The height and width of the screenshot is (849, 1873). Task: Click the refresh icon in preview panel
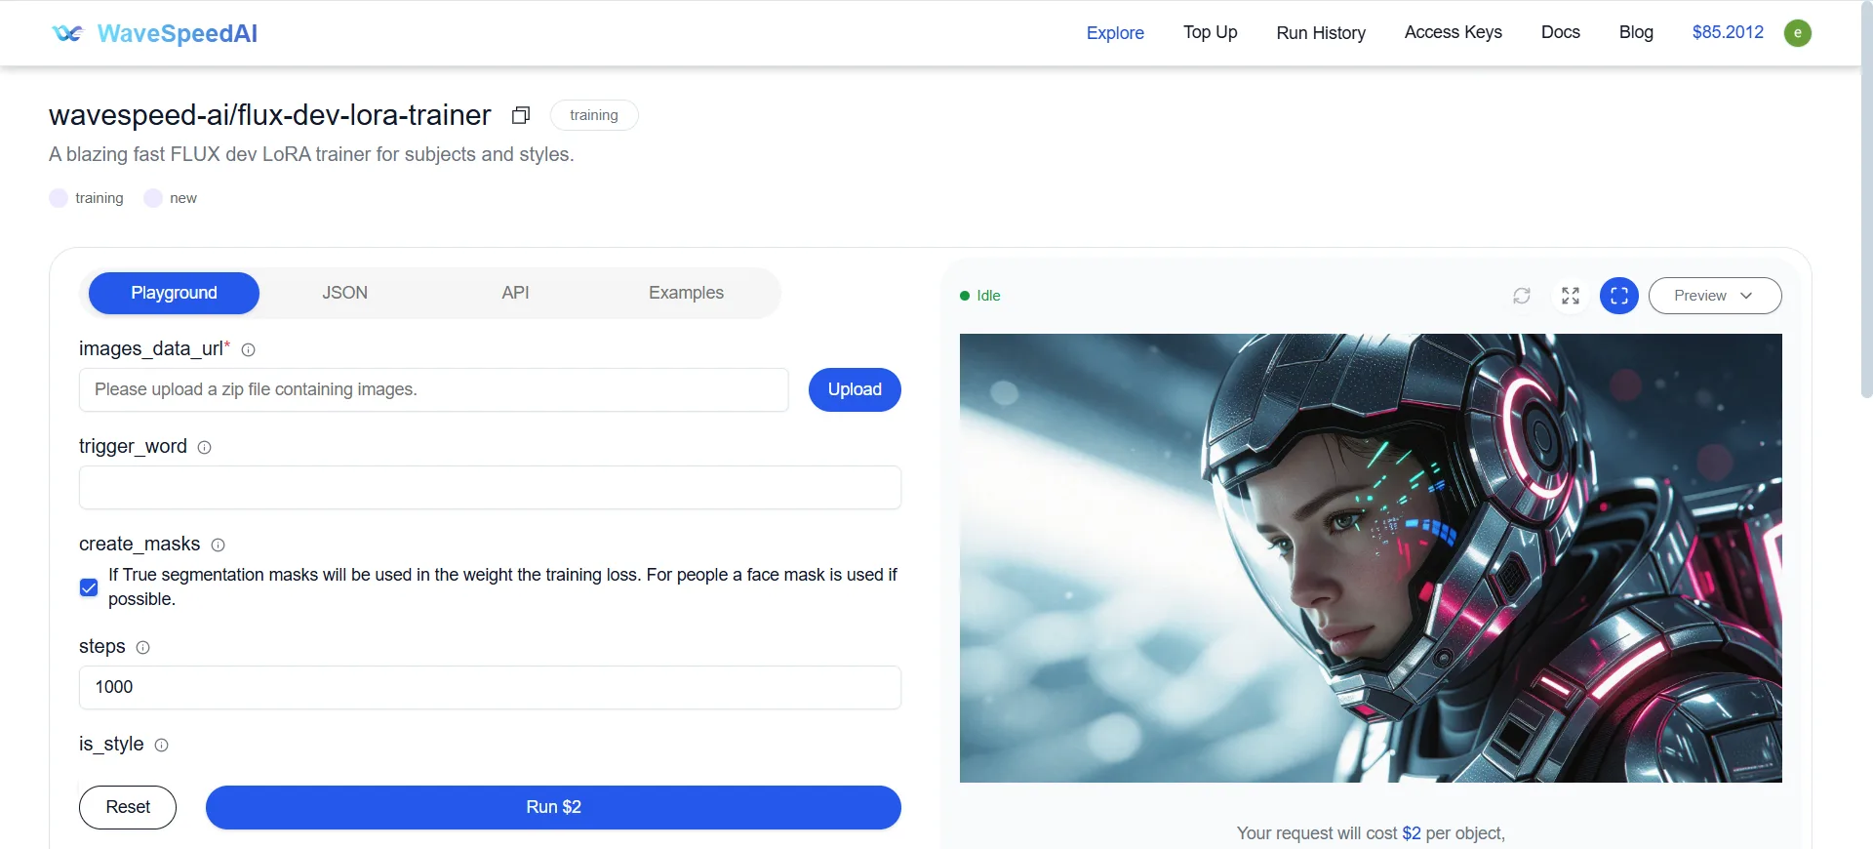click(x=1522, y=296)
